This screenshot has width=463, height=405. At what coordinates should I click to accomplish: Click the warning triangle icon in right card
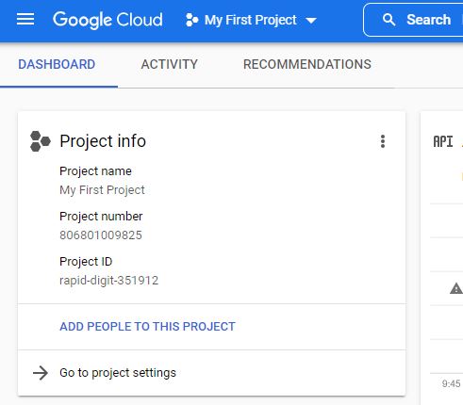[456, 288]
